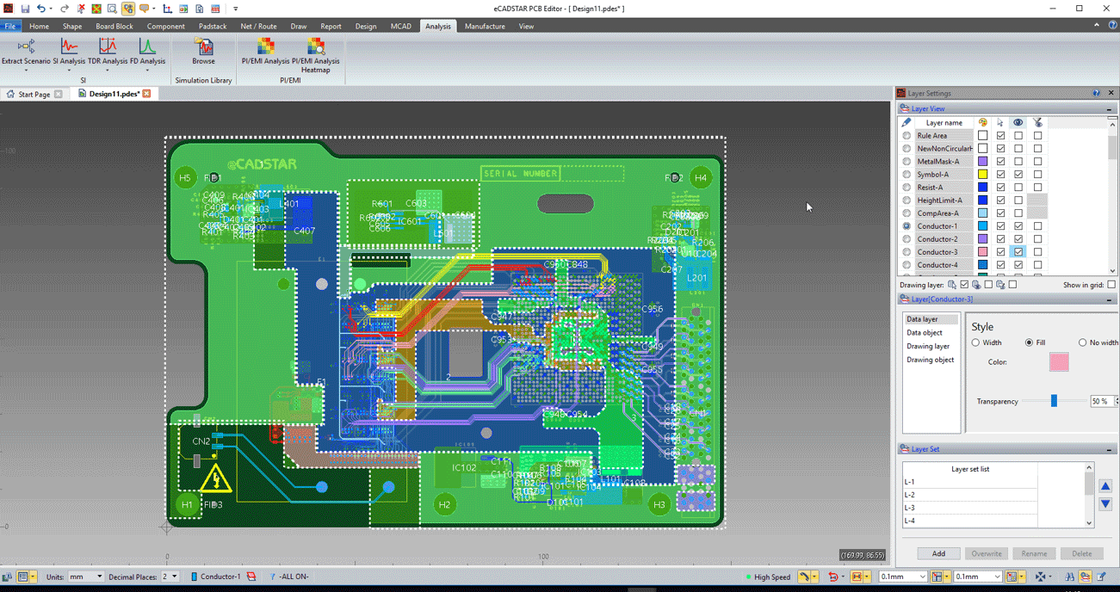
Task: Click the cursor with red X icon
Action: (x=81, y=9)
